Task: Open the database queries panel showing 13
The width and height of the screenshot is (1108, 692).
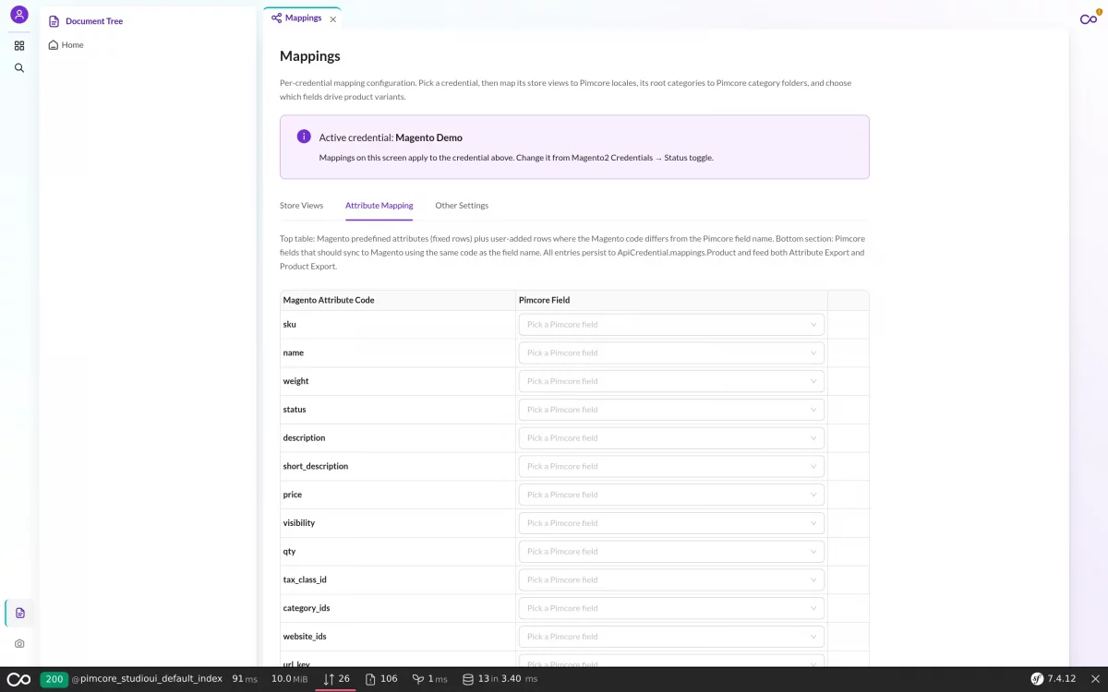Action: tap(500, 679)
